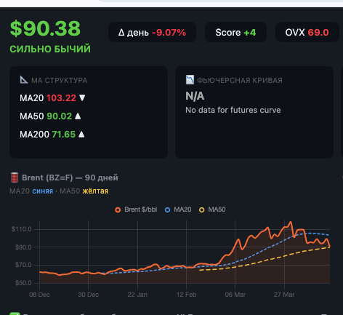
Task: Toggle the MA20 series in chart legend
Action: coord(178,210)
